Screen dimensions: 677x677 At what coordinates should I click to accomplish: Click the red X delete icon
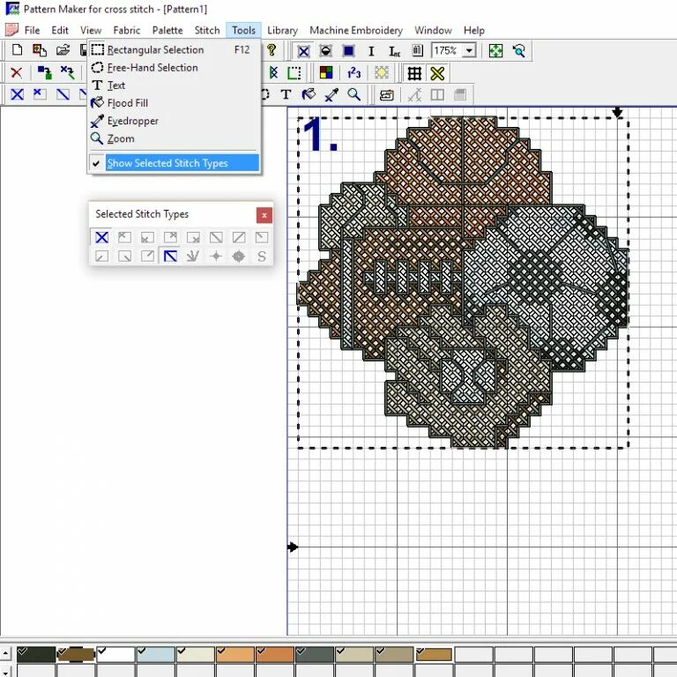point(17,72)
